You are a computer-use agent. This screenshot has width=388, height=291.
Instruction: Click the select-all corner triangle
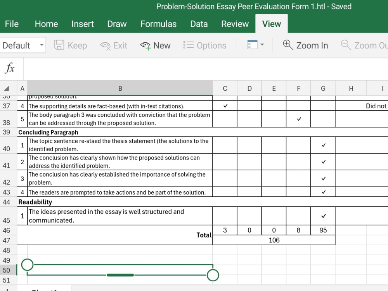[7, 88]
